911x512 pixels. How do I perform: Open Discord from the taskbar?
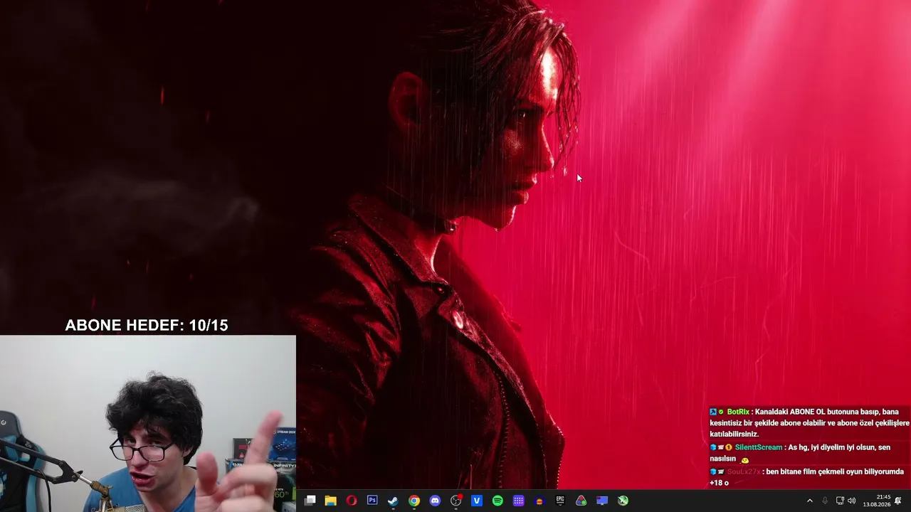pos(435,501)
